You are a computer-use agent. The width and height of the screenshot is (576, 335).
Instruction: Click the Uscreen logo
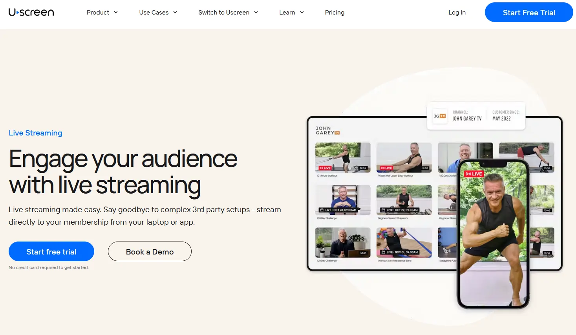pos(31,12)
